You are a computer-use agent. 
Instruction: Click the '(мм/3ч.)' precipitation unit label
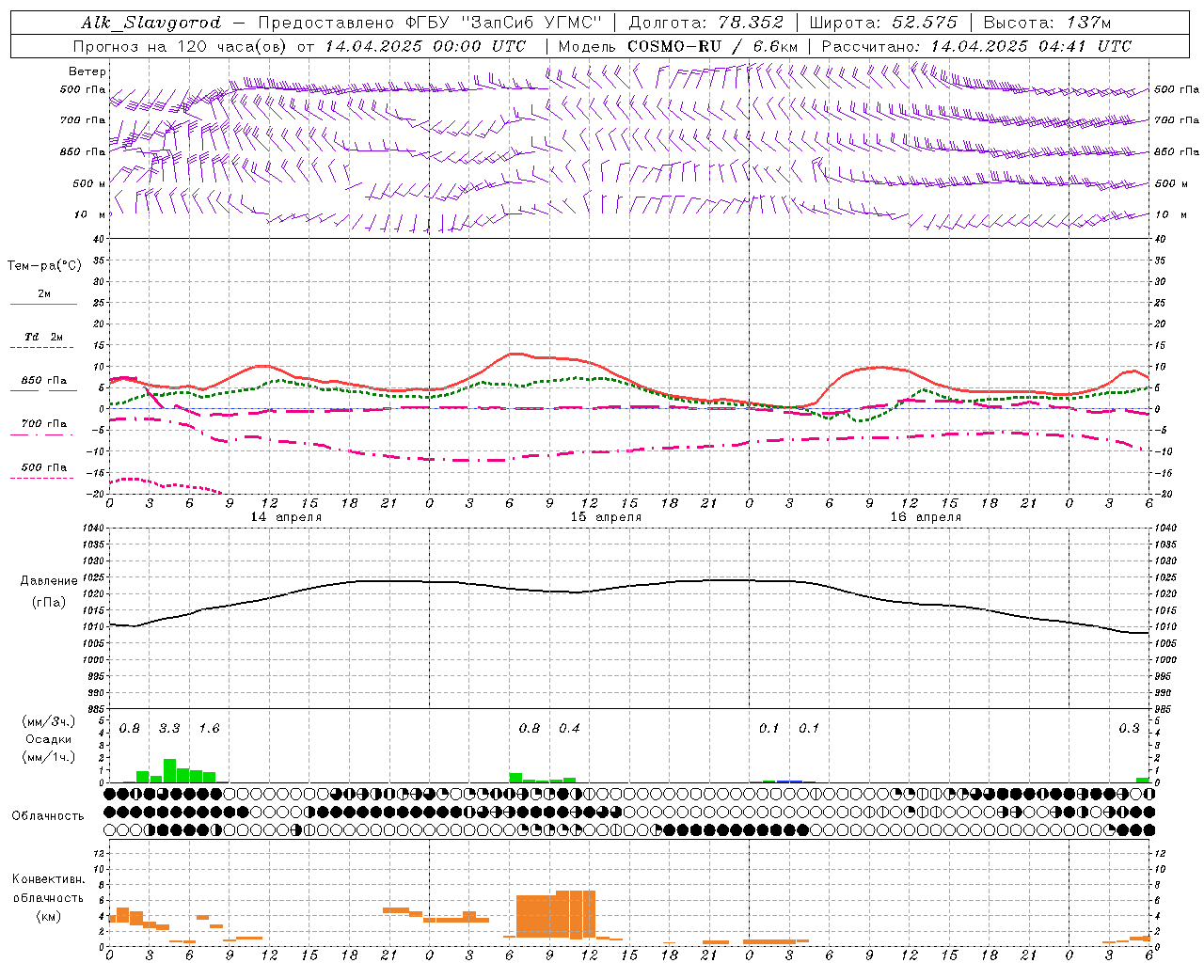click(49, 721)
